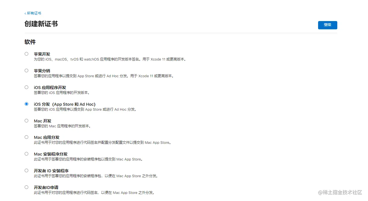Screen dimensions: 368x201
Task: Click the Mac 开发 label text
Action: click(42, 121)
